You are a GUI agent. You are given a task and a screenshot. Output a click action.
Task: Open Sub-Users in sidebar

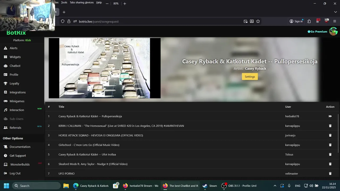tap(16, 119)
